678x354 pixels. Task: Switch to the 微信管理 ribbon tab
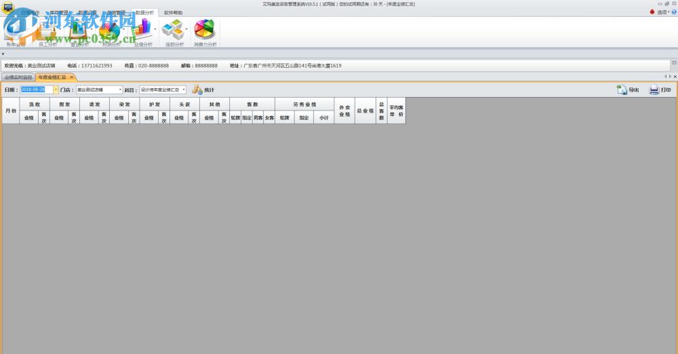point(116,13)
